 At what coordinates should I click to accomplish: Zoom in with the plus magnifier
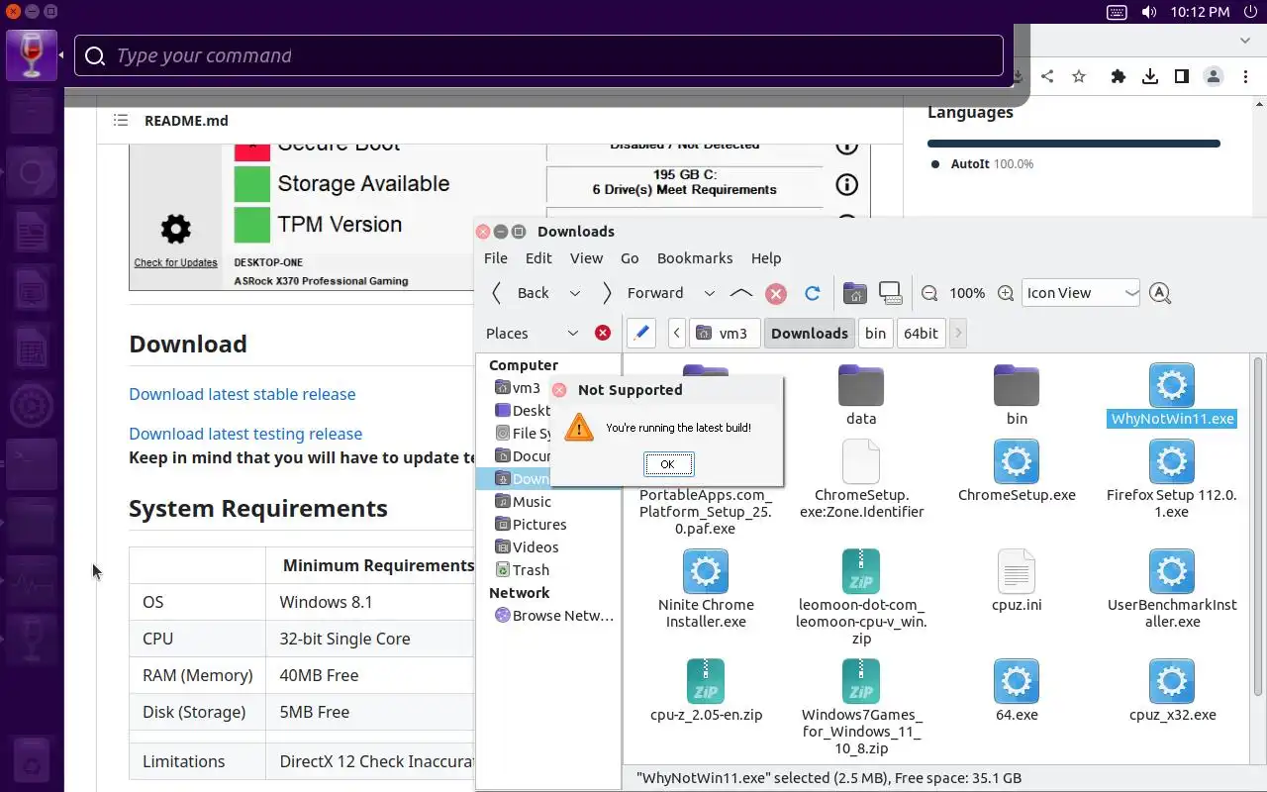click(x=1006, y=293)
